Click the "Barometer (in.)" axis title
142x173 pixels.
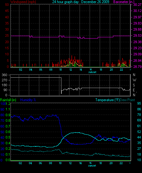click(124, 2)
